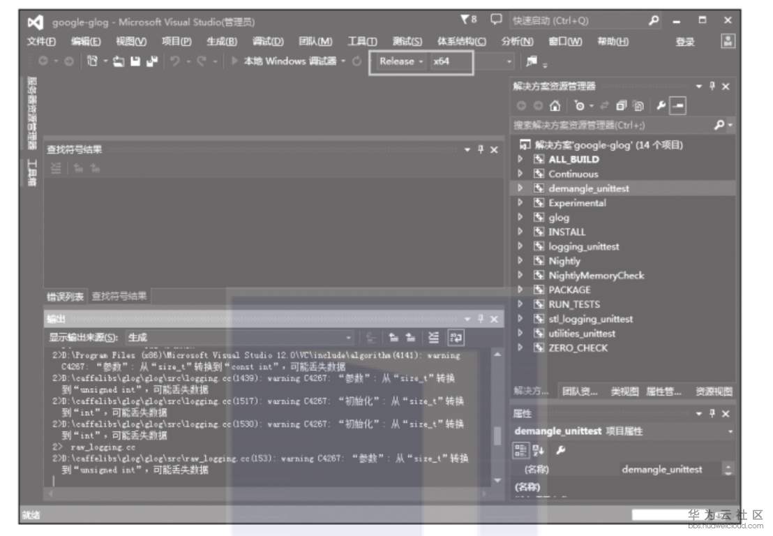The image size is (773, 536).
Task: Open the 调试(D) menu
Action: tap(268, 41)
